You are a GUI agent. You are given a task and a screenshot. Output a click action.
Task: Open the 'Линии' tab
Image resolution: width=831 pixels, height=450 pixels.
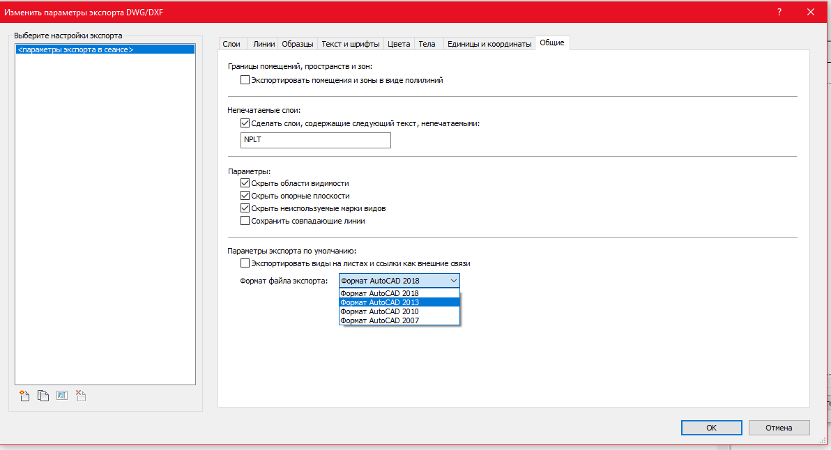pyautogui.click(x=264, y=44)
